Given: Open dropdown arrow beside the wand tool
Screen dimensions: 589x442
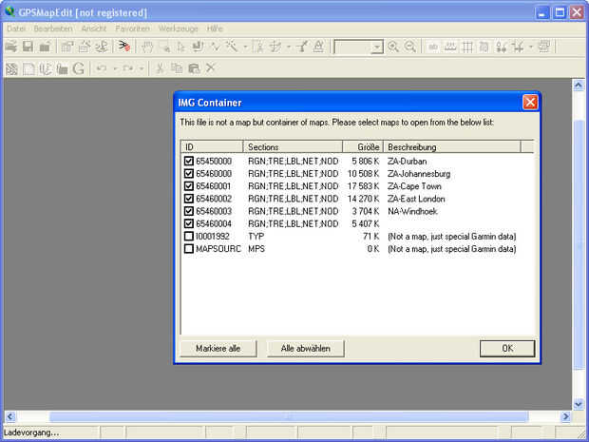Looking at the screenshot, I should (245, 48).
